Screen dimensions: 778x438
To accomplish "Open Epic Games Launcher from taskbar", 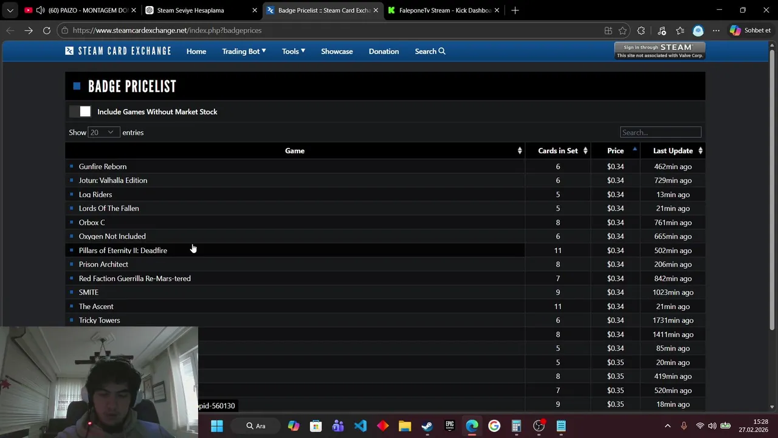I will (x=450, y=426).
